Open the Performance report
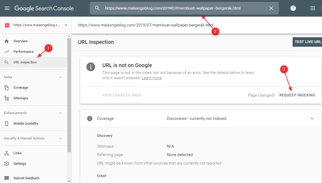The width and height of the screenshot is (322, 183). pos(33,52)
